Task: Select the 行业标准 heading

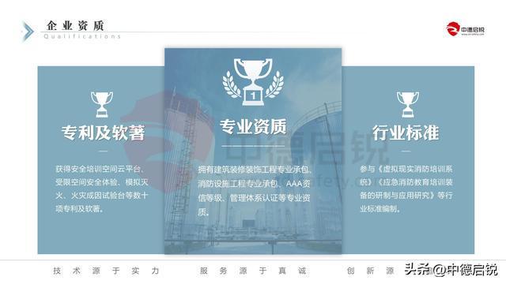Action: (x=406, y=133)
